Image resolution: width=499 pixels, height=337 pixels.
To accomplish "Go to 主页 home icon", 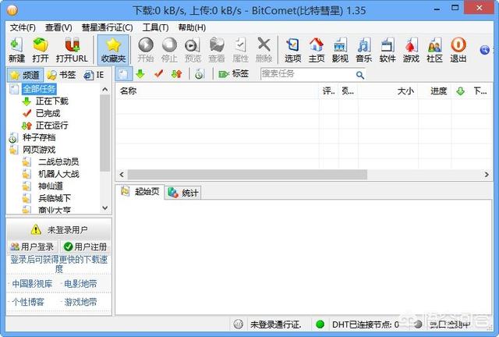I will point(317,49).
